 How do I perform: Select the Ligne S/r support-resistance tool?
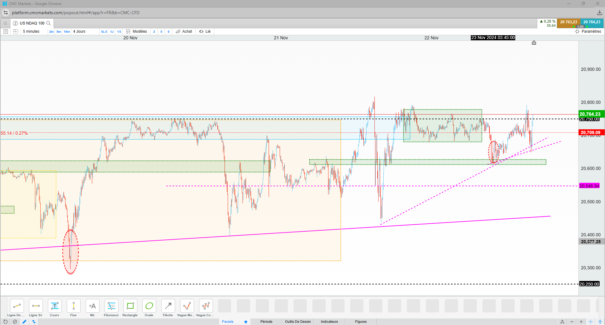36,306
